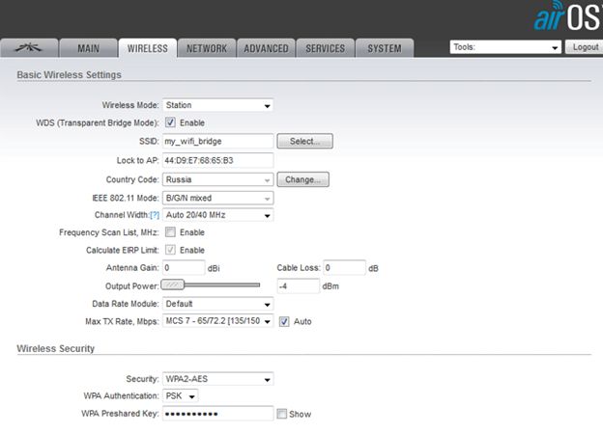Open the Tools dropdown
This screenshot has height=434, width=603.
coord(505,47)
